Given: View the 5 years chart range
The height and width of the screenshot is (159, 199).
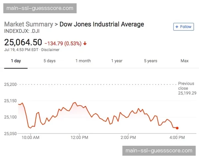Looking at the screenshot, I should click(x=151, y=61).
